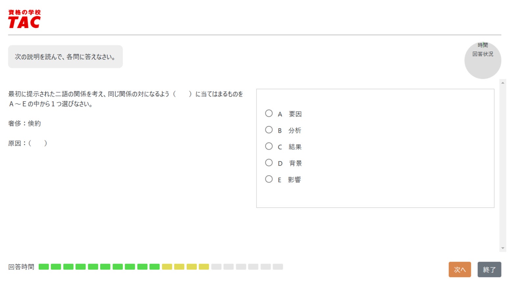Click the first green 回答時間 segment
This screenshot has height=288, width=512.
click(x=44, y=267)
